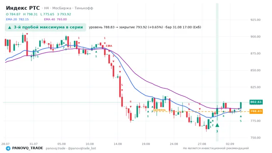Viewport: 272px width, 153px height.
Task: Click the 'Индекс РТС' title
Action: point(23,8)
